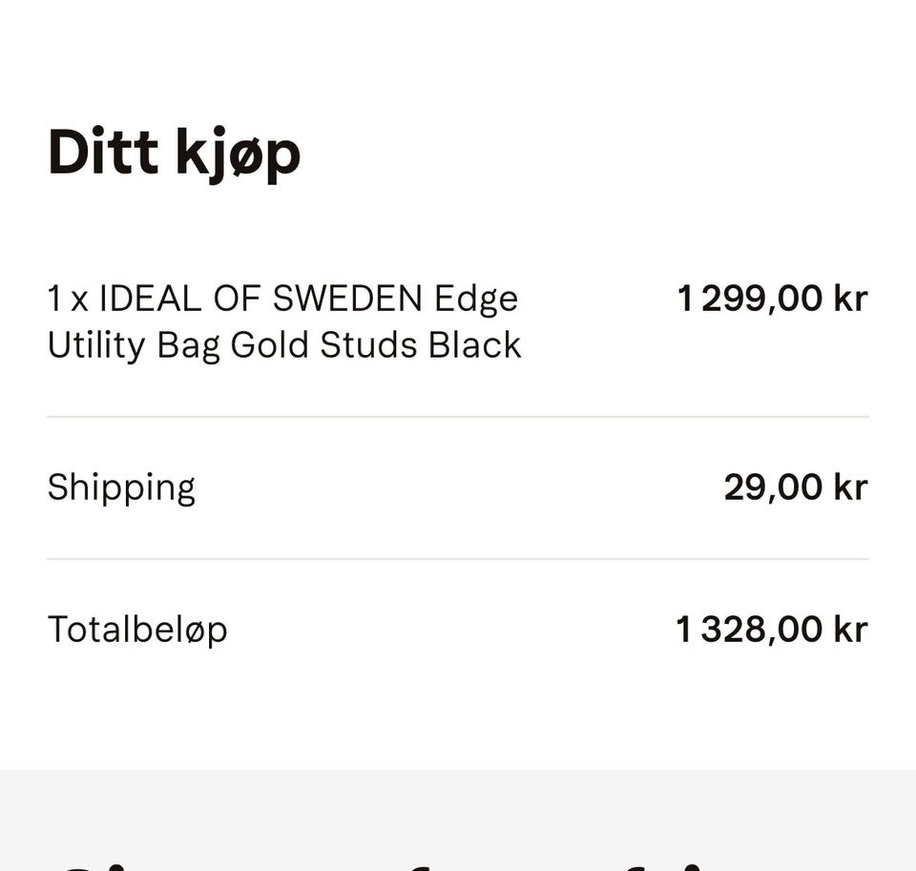Image resolution: width=916 pixels, height=871 pixels.
Task: Click the word "SWEDEN" in the product line
Action: pos(347,300)
